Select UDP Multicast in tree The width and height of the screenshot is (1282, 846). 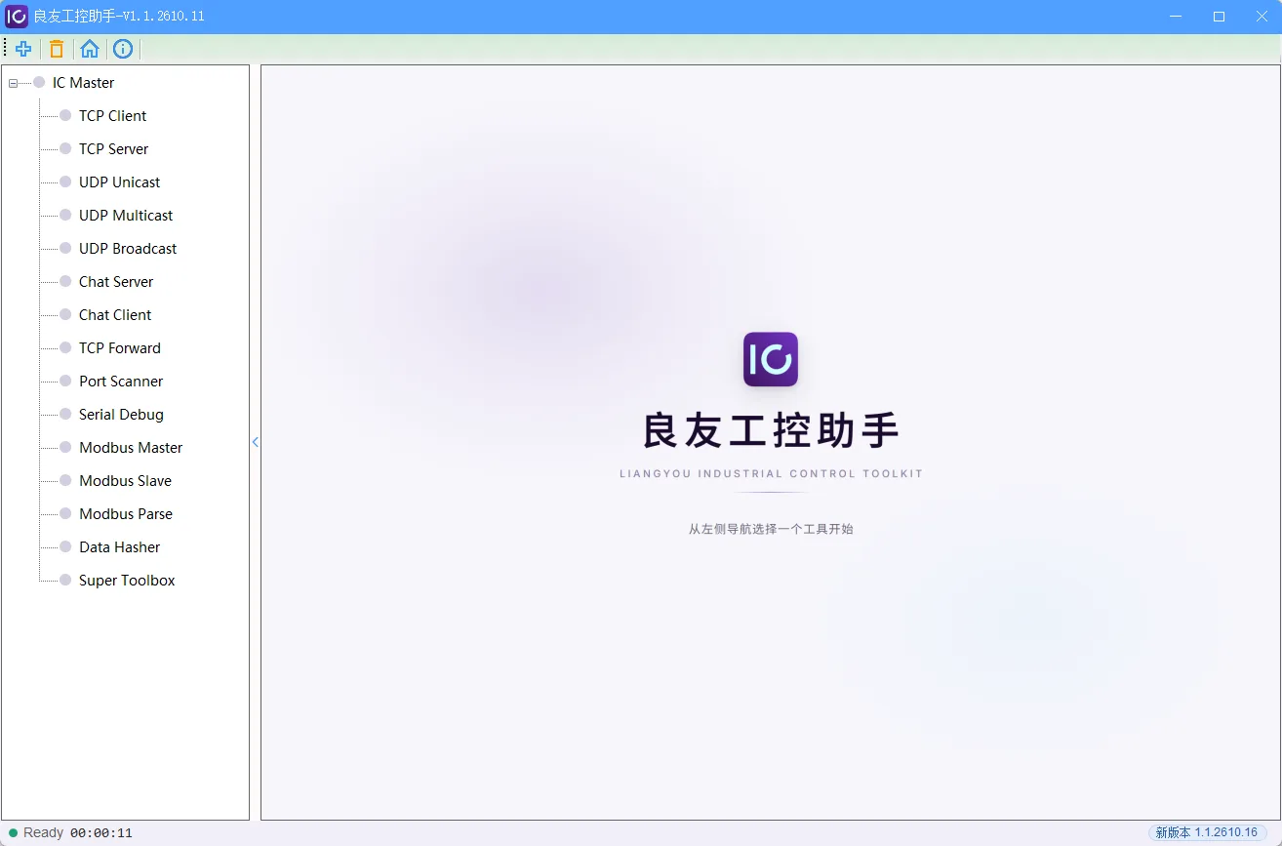(x=126, y=216)
